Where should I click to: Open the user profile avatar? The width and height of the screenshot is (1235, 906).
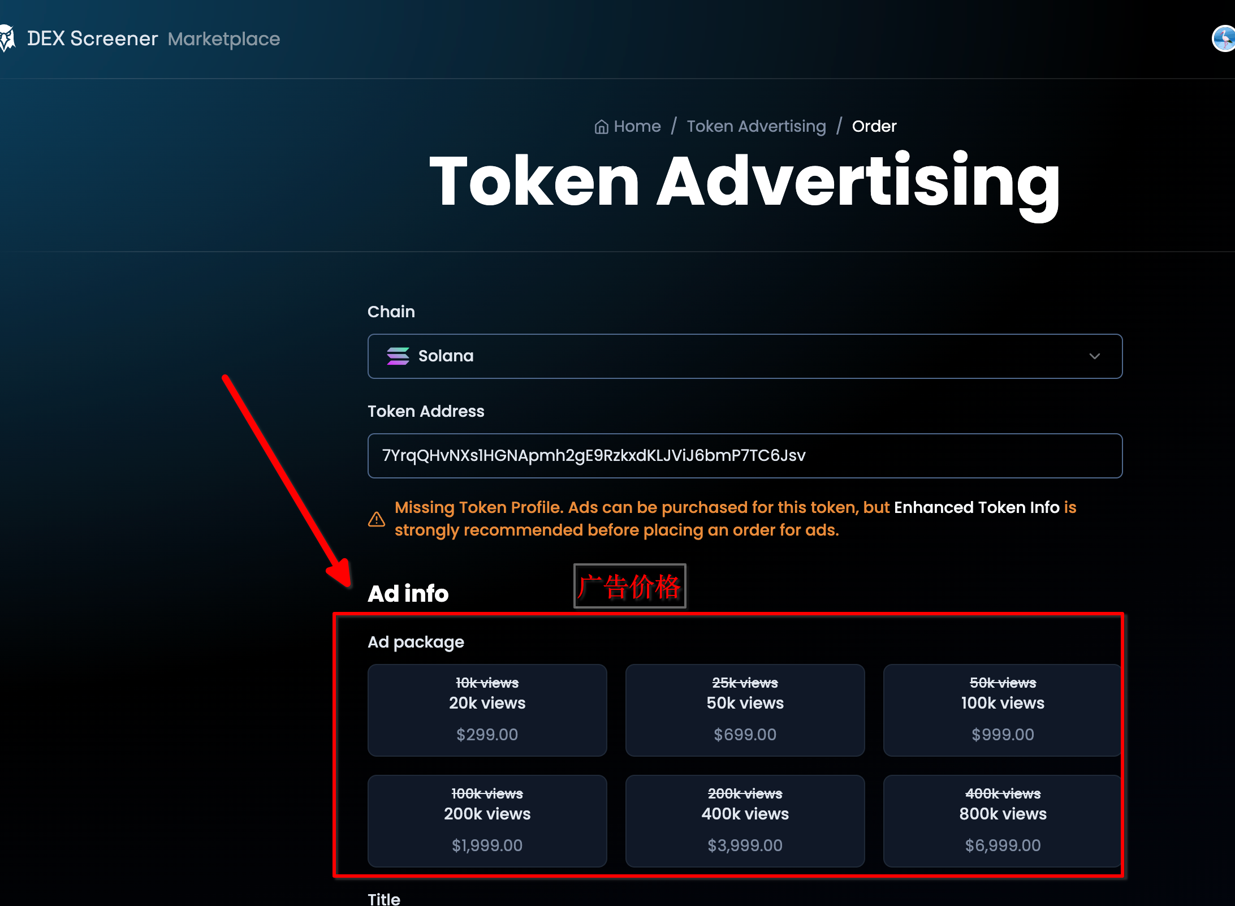tap(1224, 38)
